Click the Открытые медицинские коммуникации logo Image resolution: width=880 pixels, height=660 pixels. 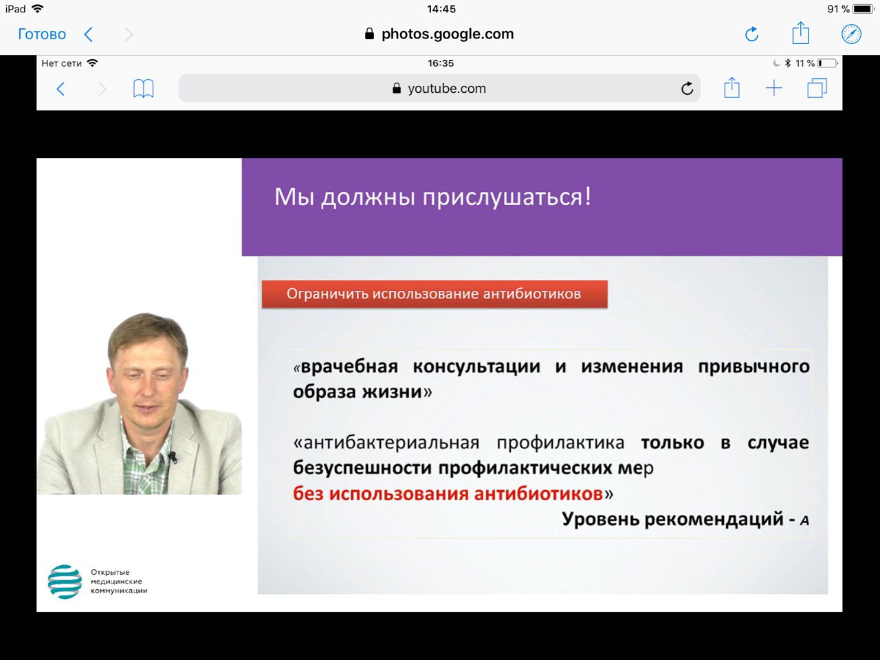[97, 582]
